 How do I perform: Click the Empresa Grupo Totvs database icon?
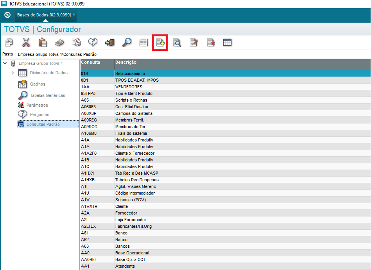[13, 63]
